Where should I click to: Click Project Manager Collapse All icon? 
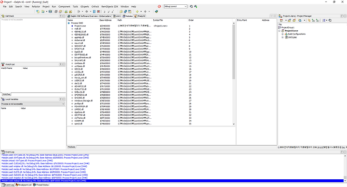click(318, 20)
